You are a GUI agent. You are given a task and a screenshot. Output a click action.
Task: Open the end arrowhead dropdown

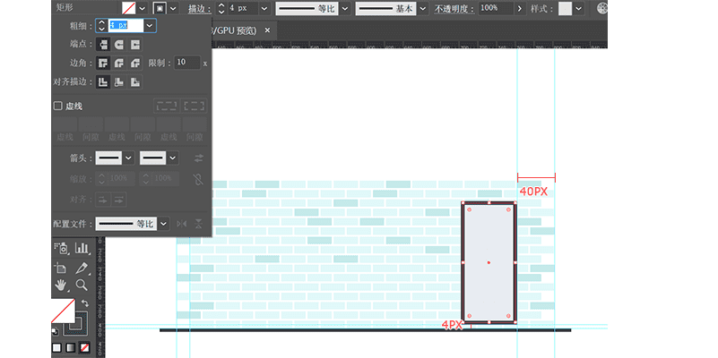tap(173, 158)
